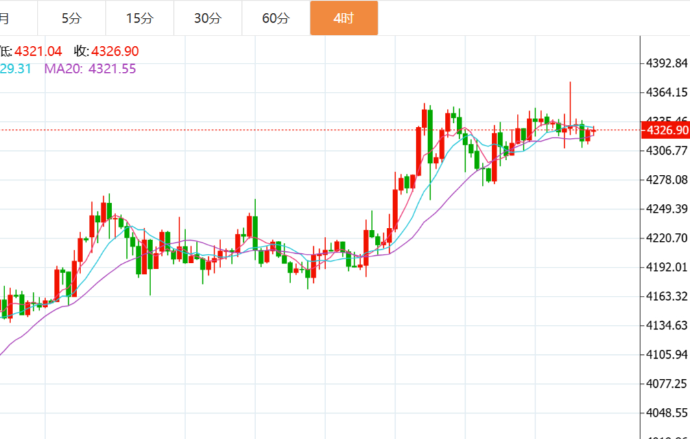Image resolution: width=690 pixels, height=439 pixels.
Task: Click the highlighted orange 4时 tab
Action: point(344,18)
